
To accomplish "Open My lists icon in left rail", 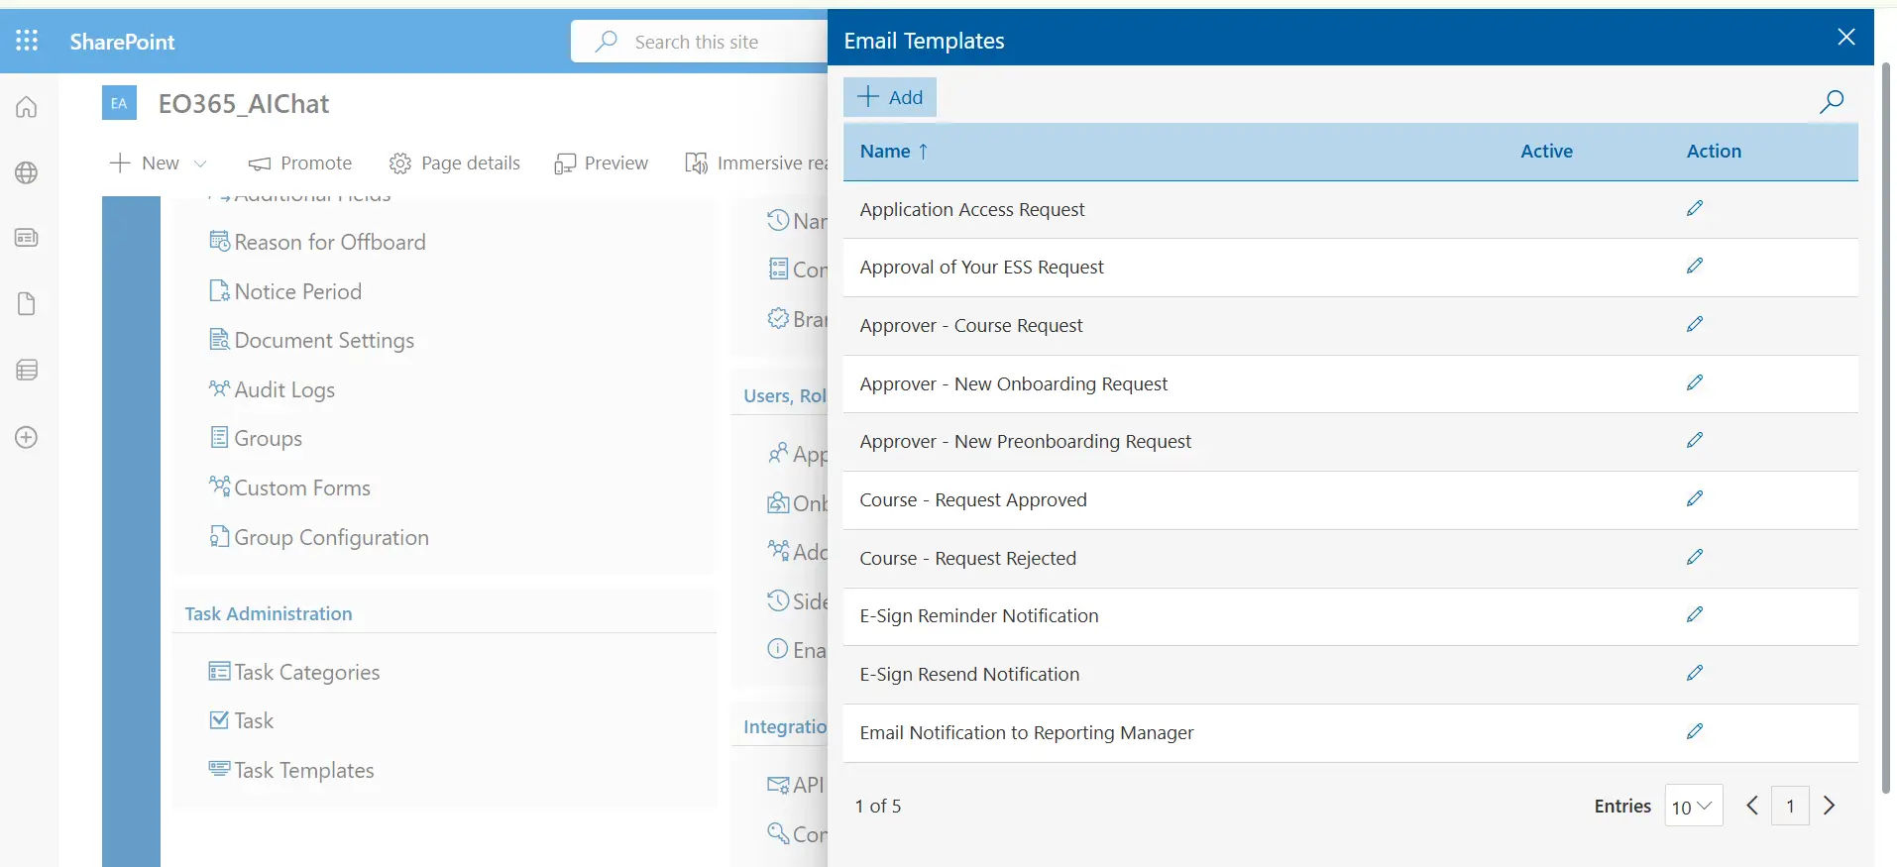I will [x=27, y=371].
